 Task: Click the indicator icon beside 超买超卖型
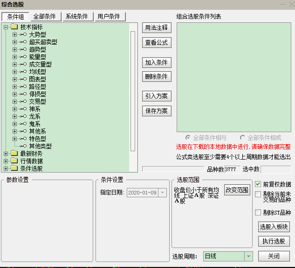click(23, 42)
